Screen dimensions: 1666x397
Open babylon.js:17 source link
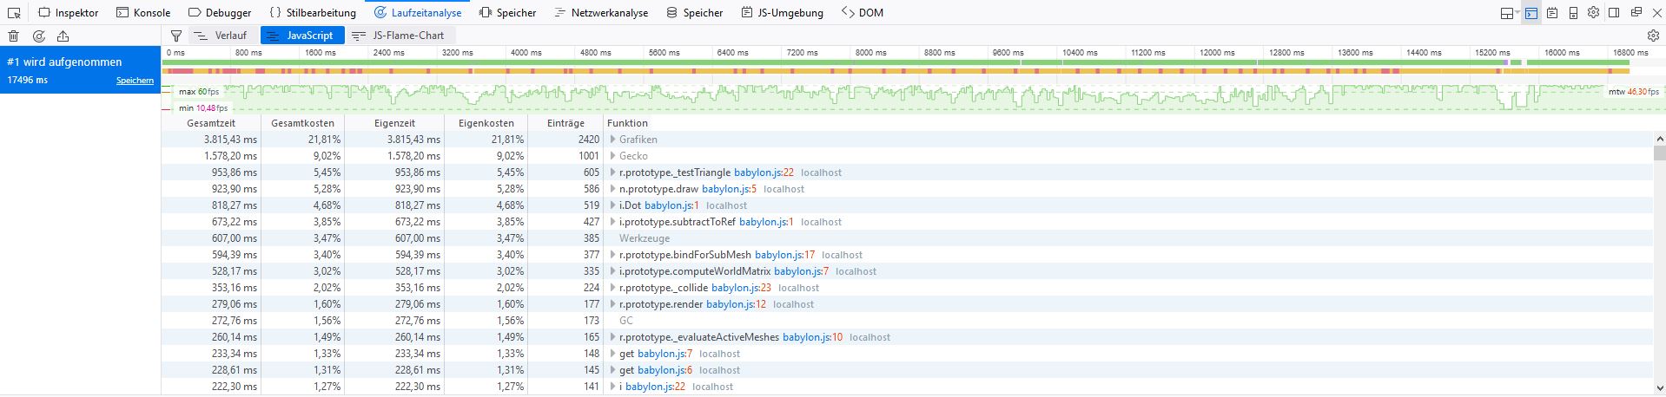pyautogui.click(x=784, y=255)
